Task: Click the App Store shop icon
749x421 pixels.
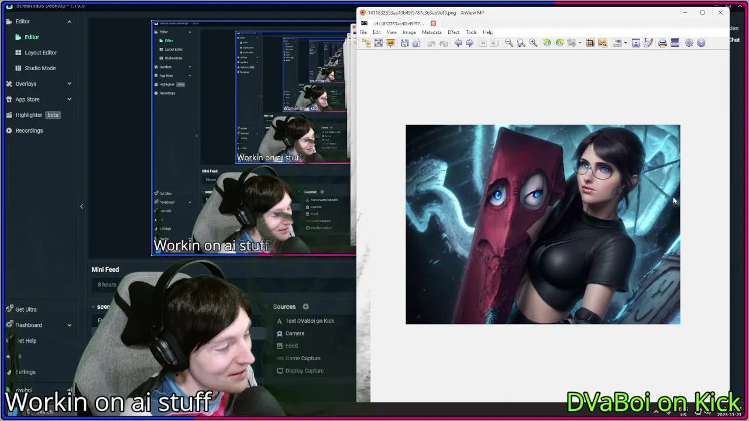Action: click(x=9, y=99)
